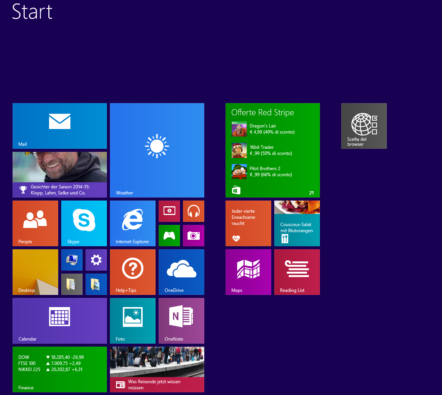Open the Foto app tile
This screenshot has height=395, width=442.
(133, 321)
